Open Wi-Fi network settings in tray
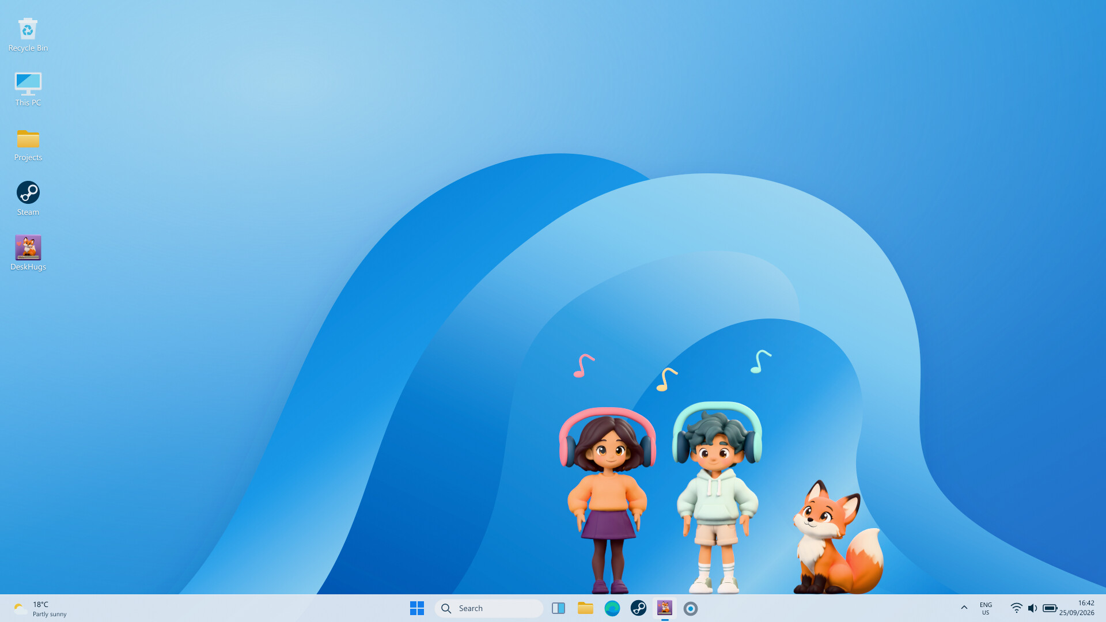The width and height of the screenshot is (1106, 622). (1016, 608)
